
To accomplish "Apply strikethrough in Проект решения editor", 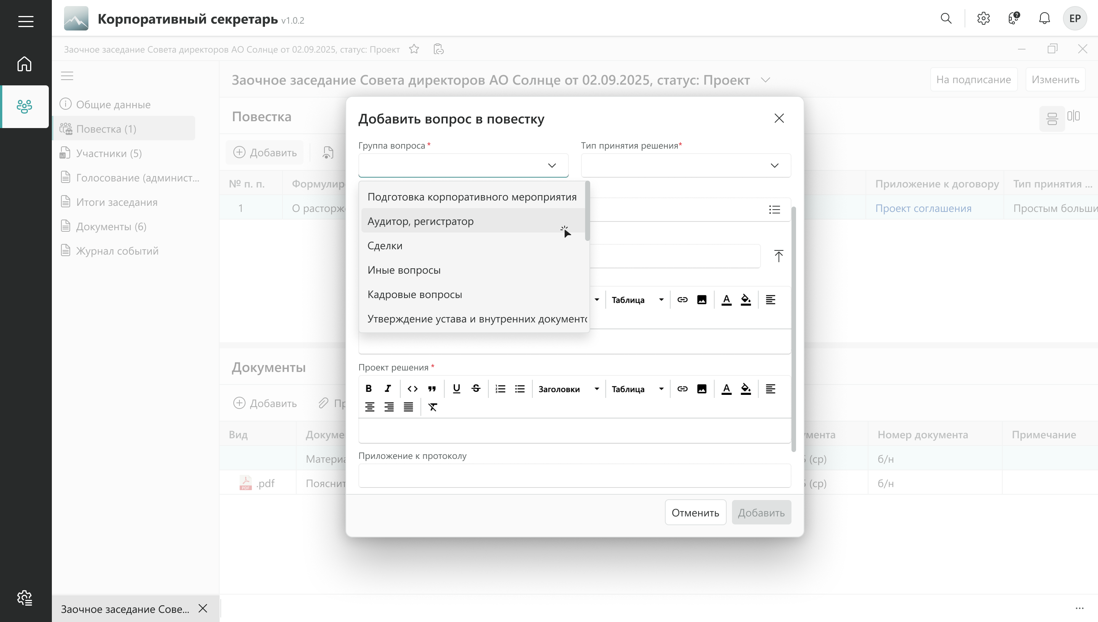I will pos(475,389).
